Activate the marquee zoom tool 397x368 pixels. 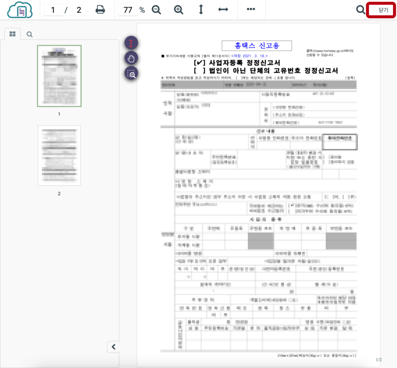pos(131,73)
